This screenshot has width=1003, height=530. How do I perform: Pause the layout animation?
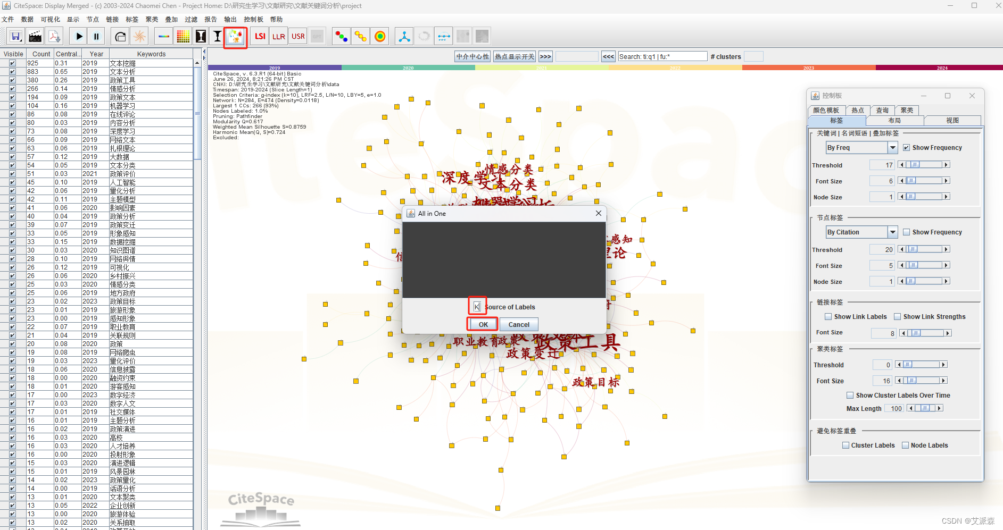96,36
